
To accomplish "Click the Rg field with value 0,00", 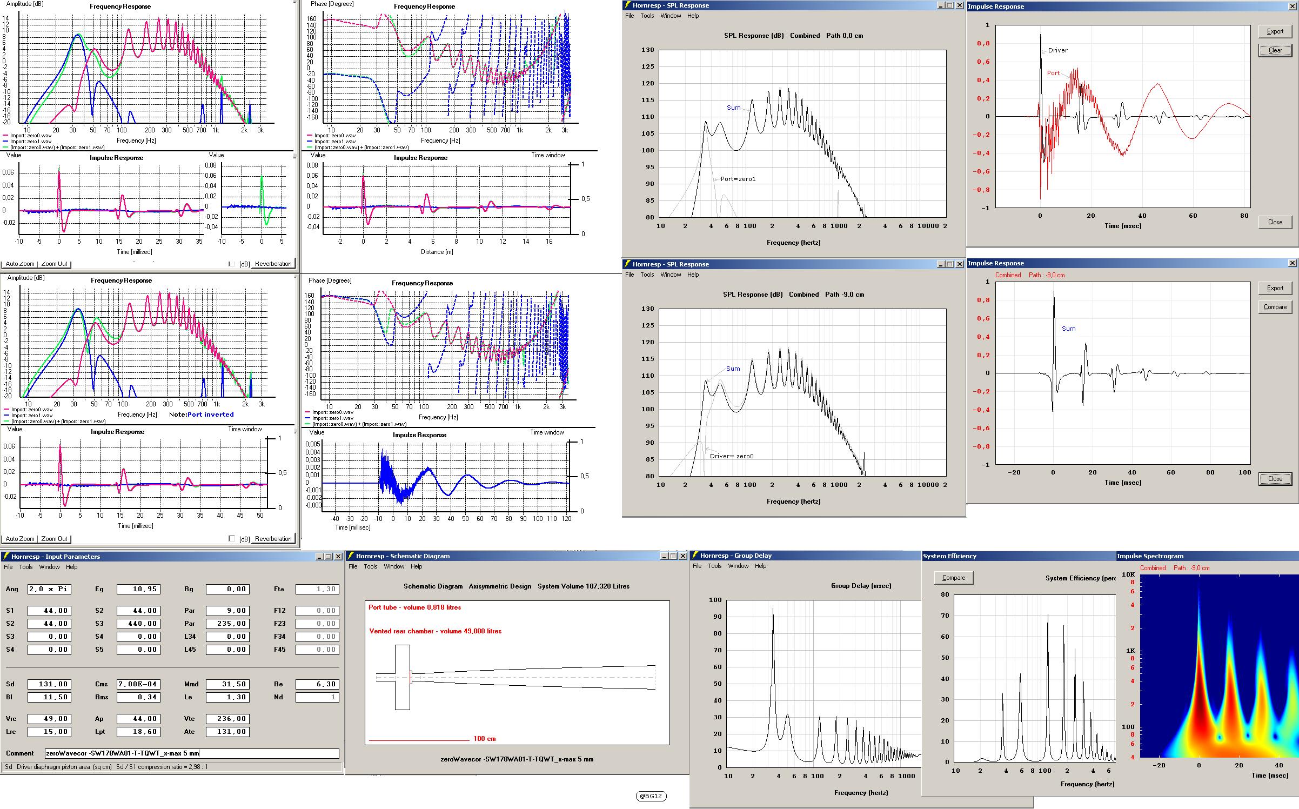I will click(x=227, y=589).
